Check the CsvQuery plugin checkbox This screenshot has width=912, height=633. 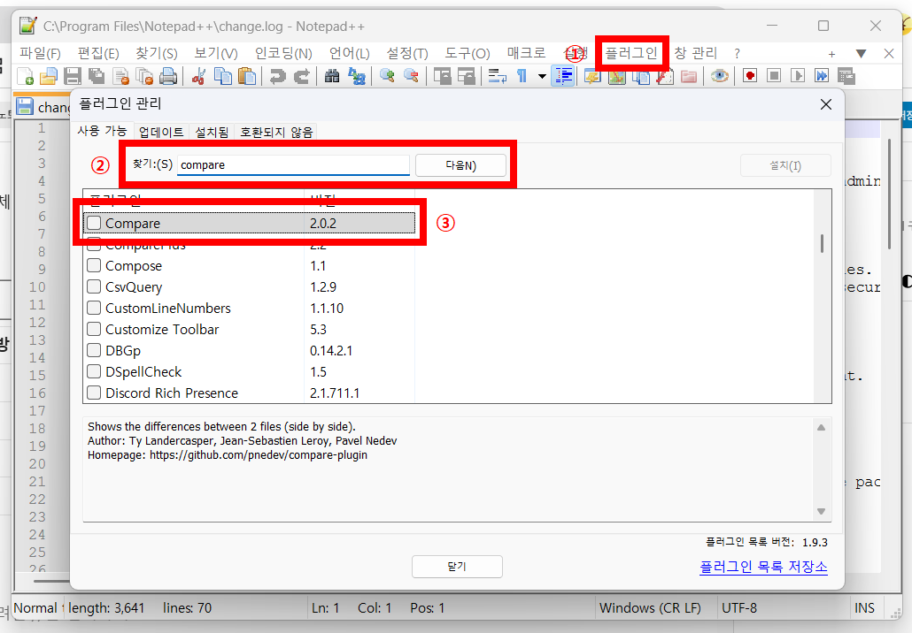[x=94, y=286]
